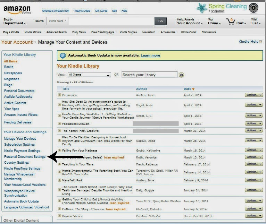Select Books in Your Kindle Library sidebar
Screen dimensions: 266x224
[9, 67]
